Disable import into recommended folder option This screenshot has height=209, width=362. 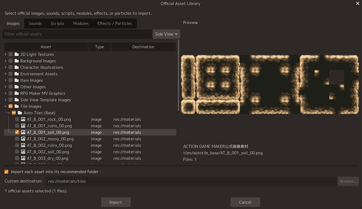click(x=6, y=172)
